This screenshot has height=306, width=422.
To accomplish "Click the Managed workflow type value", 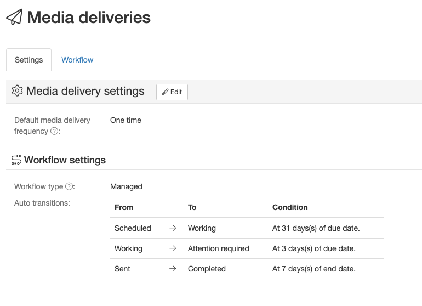I will 126,186.
